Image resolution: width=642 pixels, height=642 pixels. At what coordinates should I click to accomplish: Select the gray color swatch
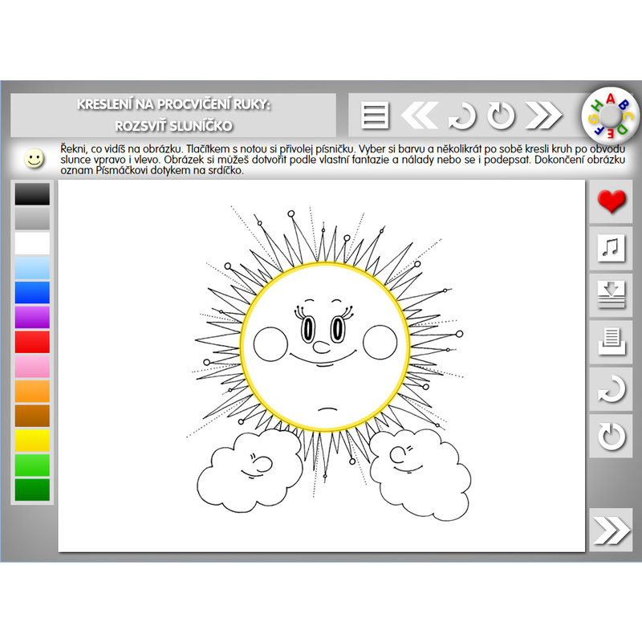32,218
